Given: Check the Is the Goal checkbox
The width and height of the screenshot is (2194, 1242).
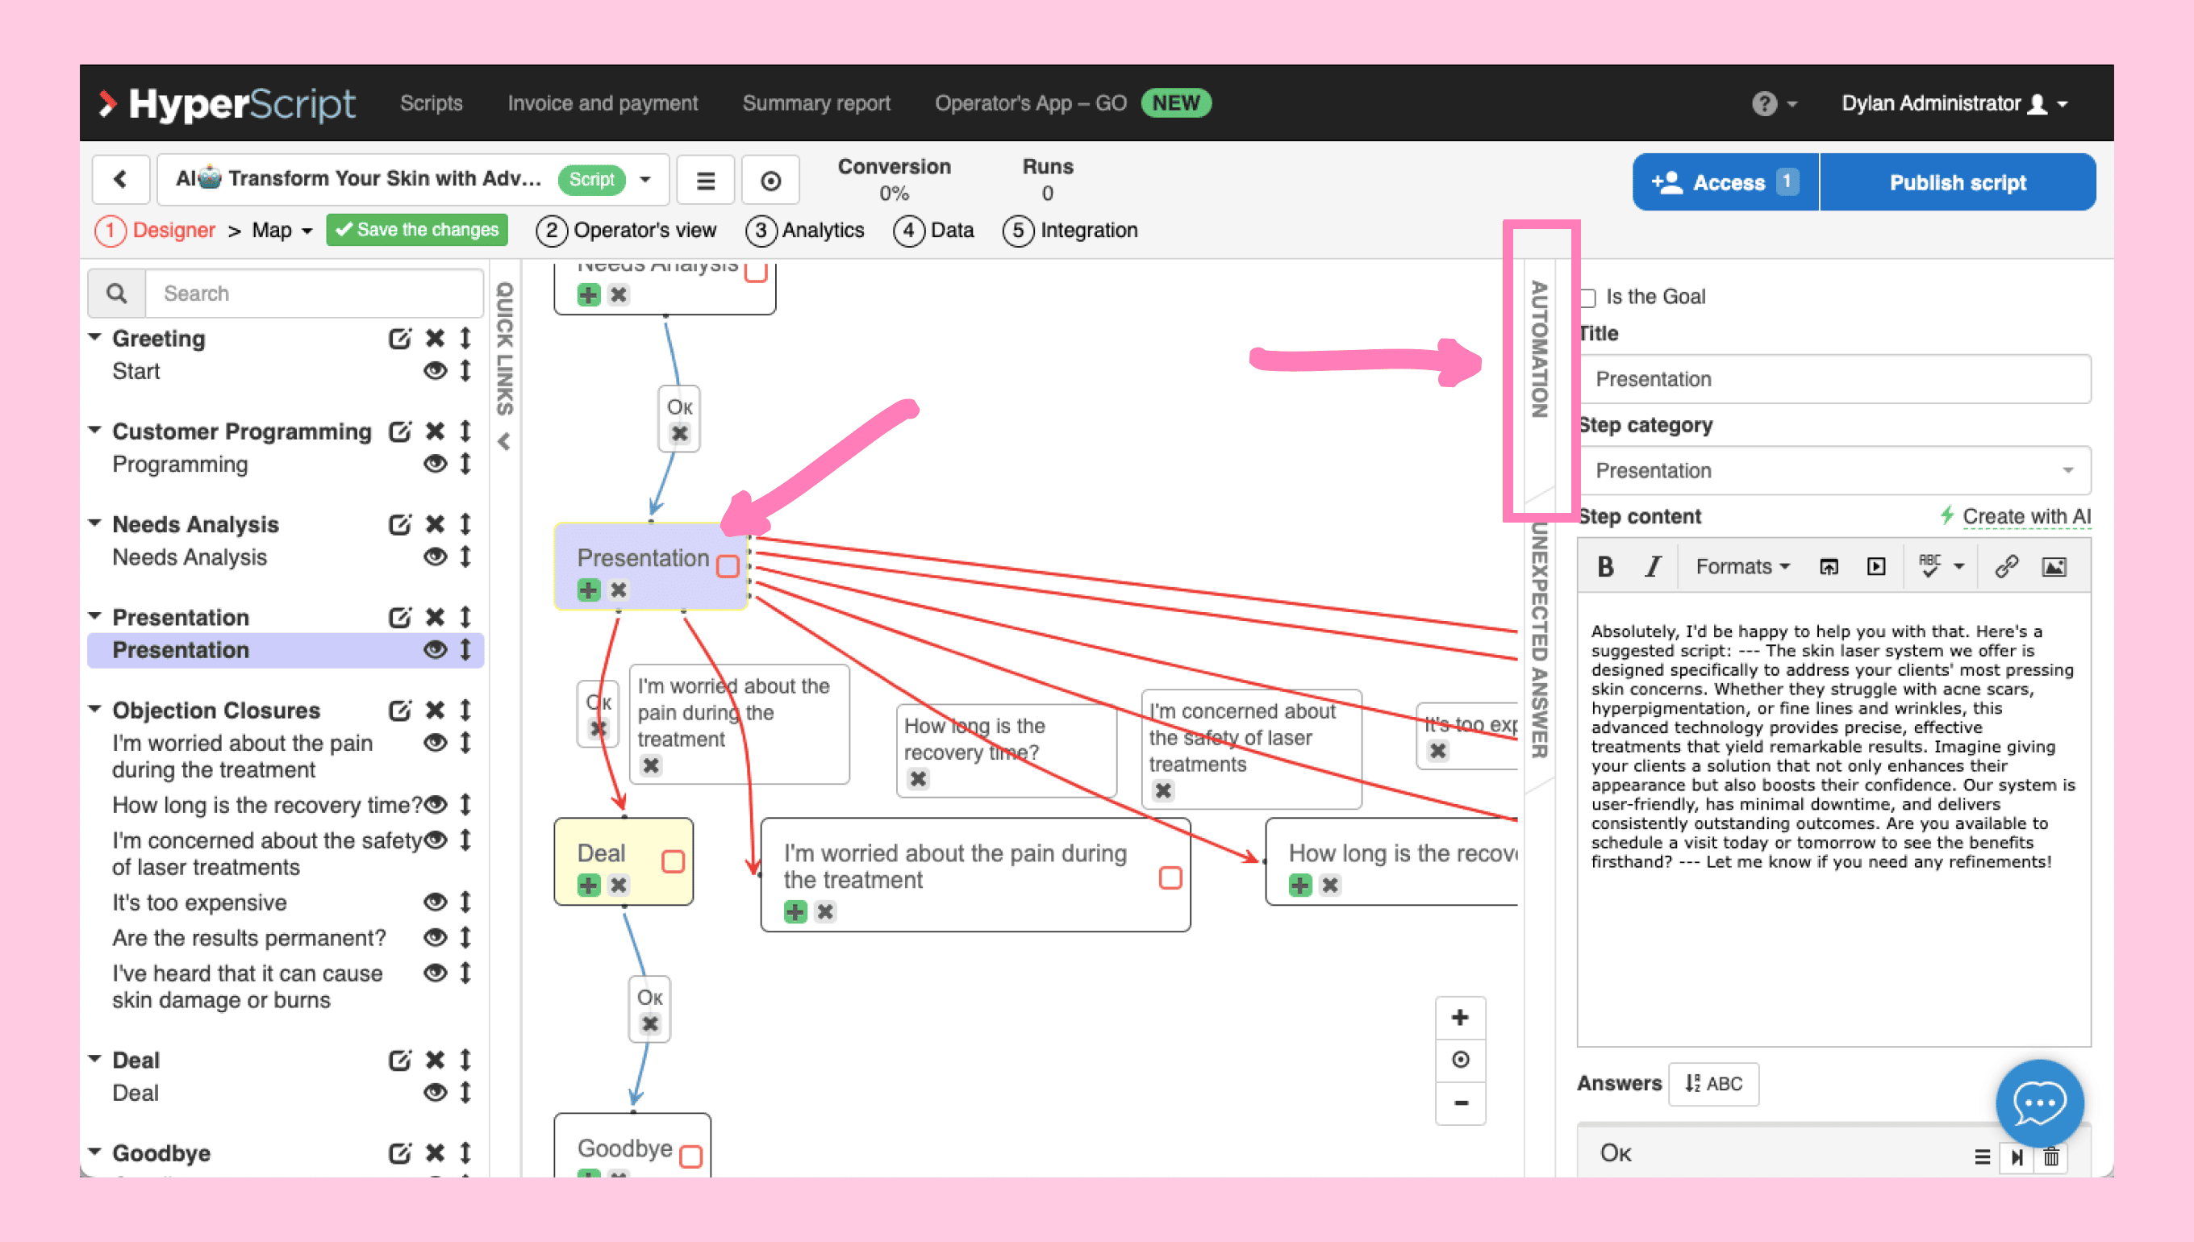Looking at the screenshot, I should 1587,298.
